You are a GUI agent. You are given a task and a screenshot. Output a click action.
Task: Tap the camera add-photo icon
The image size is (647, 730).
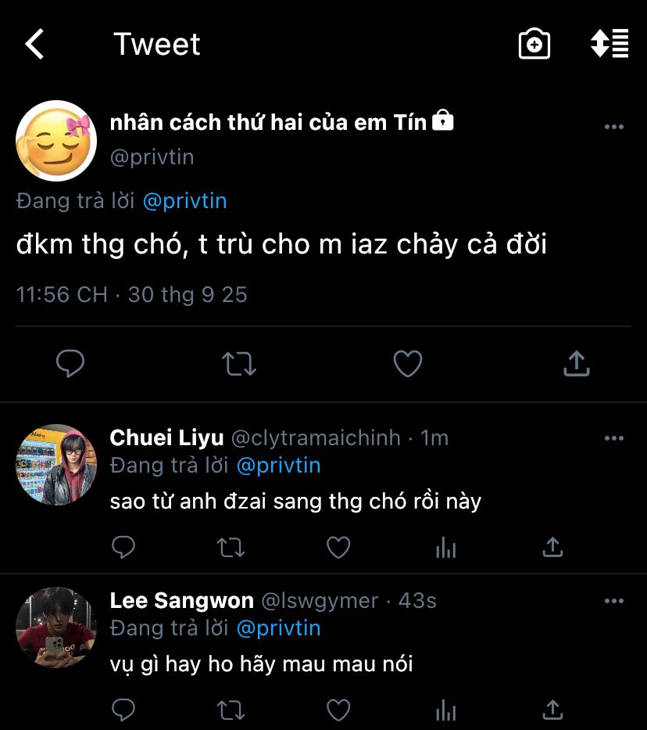(x=534, y=44)
